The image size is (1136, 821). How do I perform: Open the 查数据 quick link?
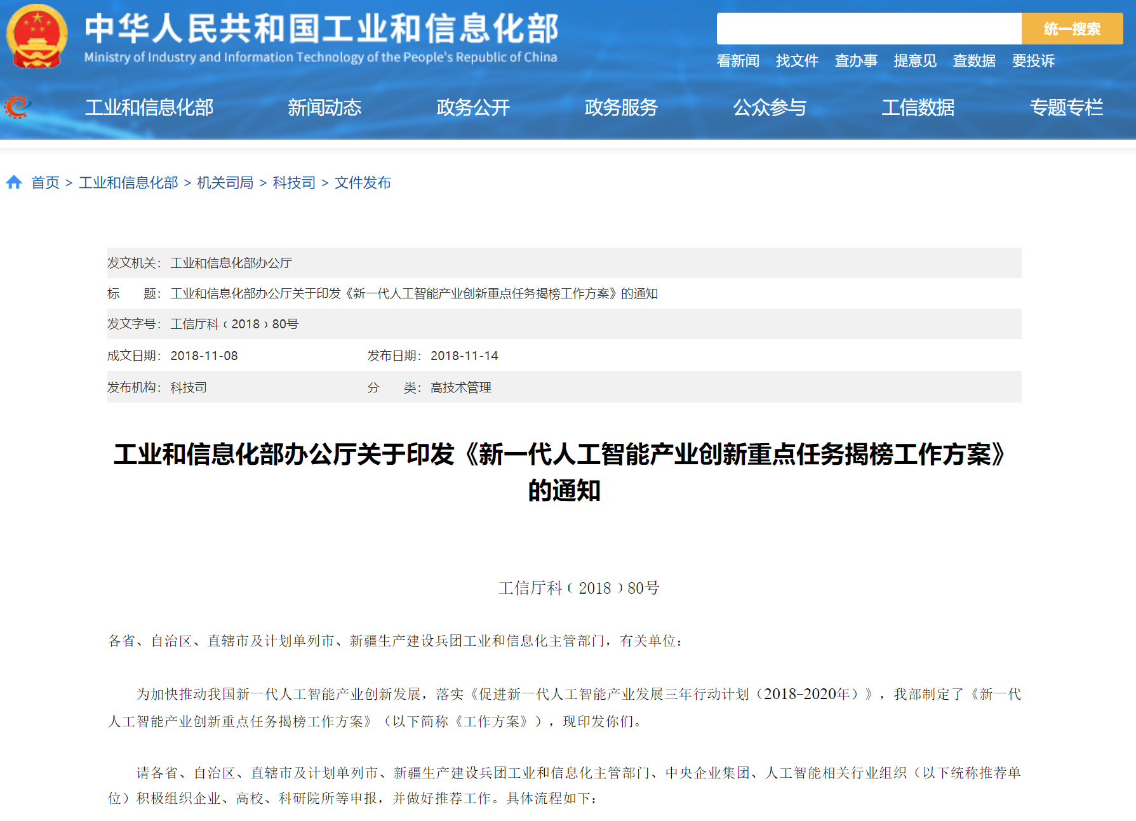pyautogui.click(x=974, y=61)
